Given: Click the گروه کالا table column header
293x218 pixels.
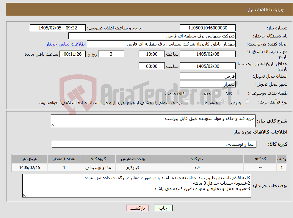Looking at the screenshot, I should 98,159.
